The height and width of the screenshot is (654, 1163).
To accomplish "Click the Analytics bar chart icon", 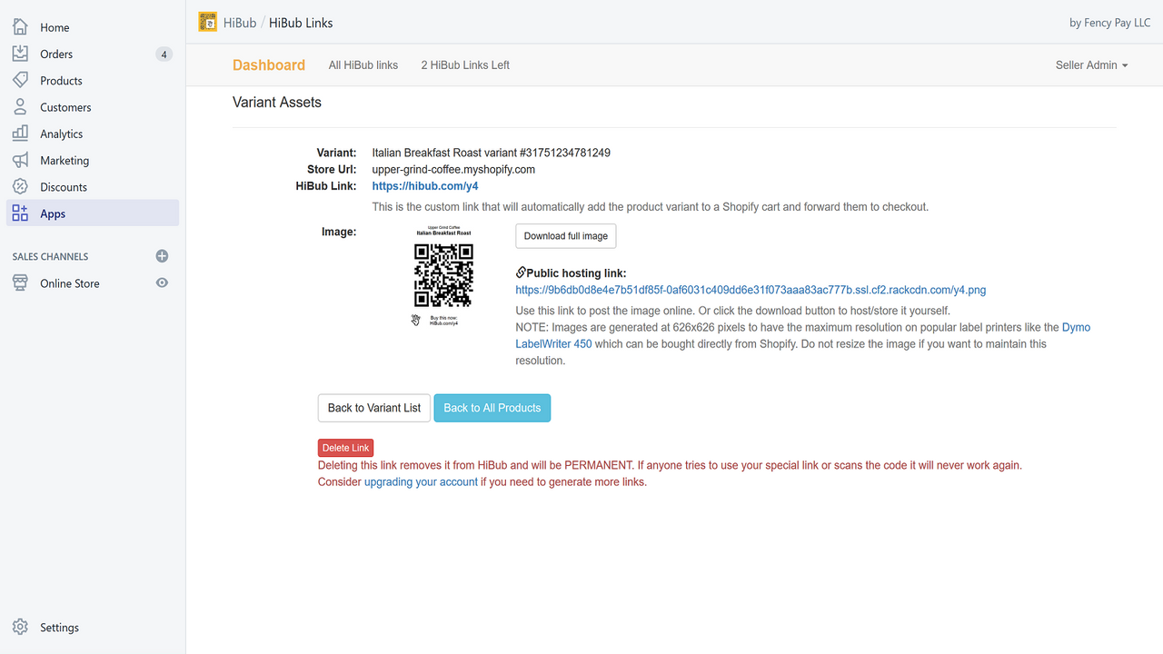I will [20, 134].
